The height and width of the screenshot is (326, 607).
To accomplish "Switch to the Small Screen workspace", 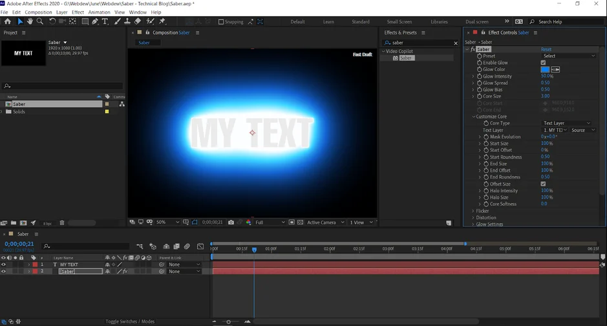I will pyautogui.click(x=400, y=21).
